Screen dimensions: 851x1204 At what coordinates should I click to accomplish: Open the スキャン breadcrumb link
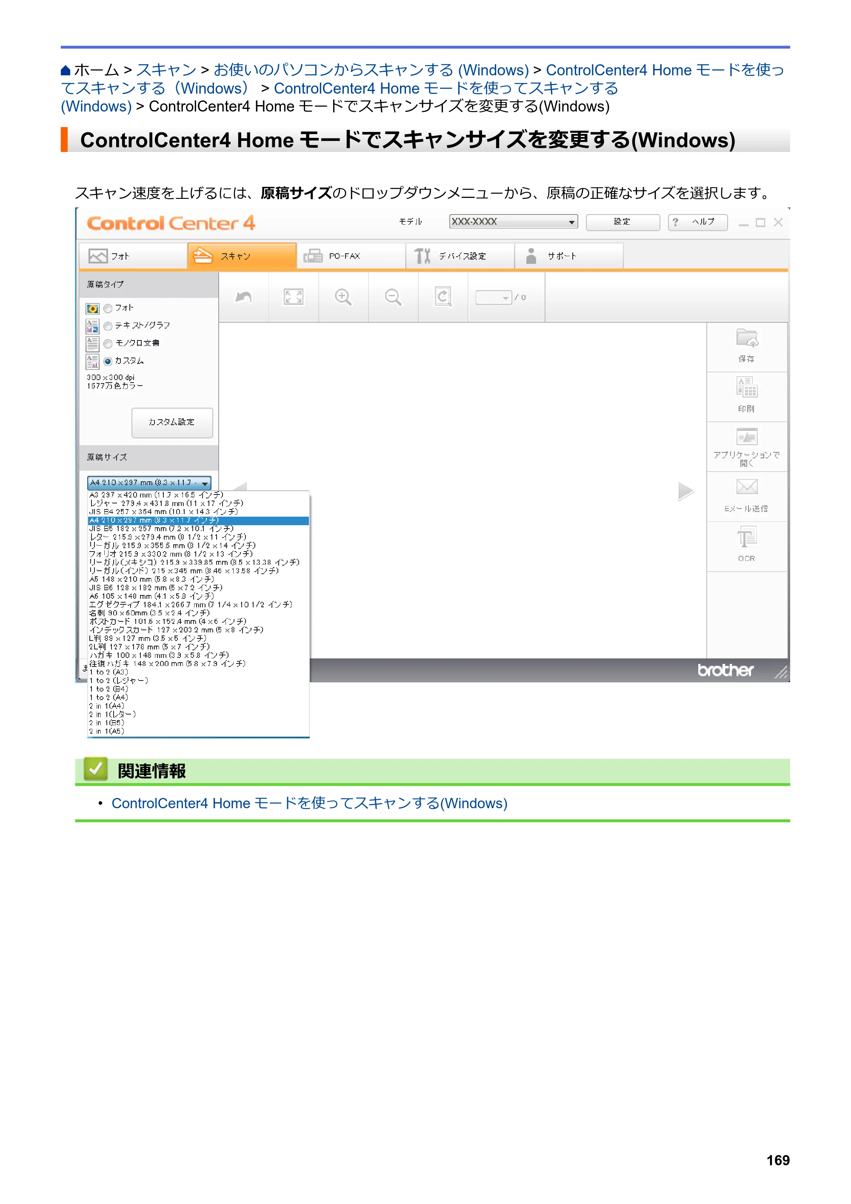pyautogui.click(x=166, y=70)
